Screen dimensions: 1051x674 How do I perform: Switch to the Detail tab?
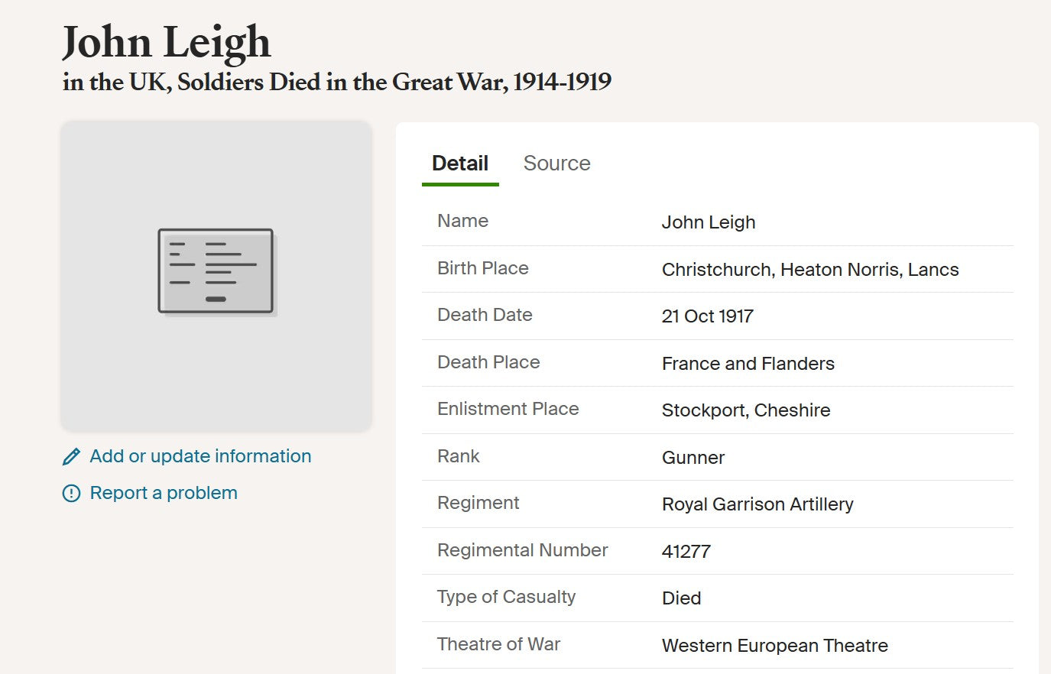point(460,163)
